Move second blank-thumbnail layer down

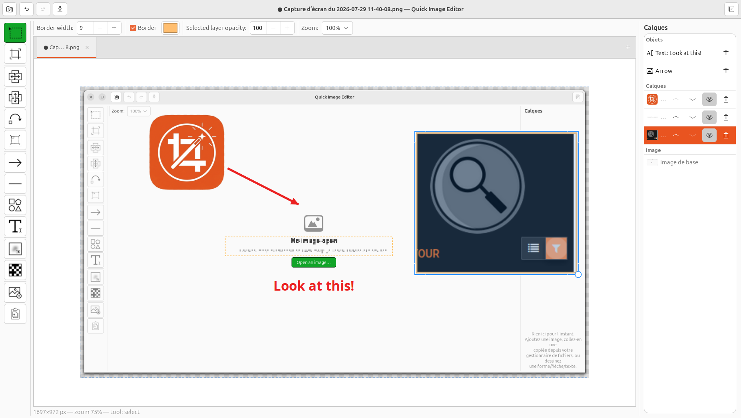click(693, 117)
